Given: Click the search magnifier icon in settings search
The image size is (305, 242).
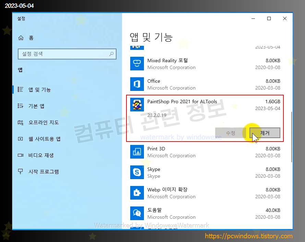Looking at the screenshot, I should (111, 54).
